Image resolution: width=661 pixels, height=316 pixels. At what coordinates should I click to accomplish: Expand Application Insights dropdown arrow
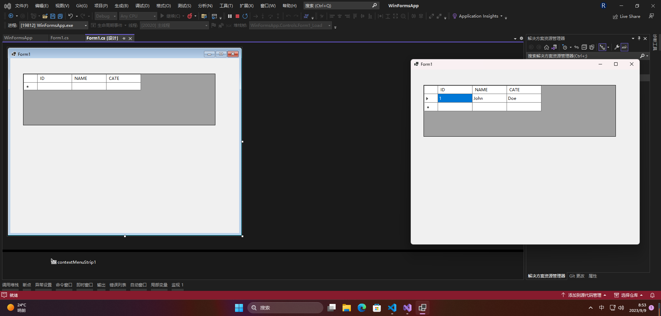501,16
